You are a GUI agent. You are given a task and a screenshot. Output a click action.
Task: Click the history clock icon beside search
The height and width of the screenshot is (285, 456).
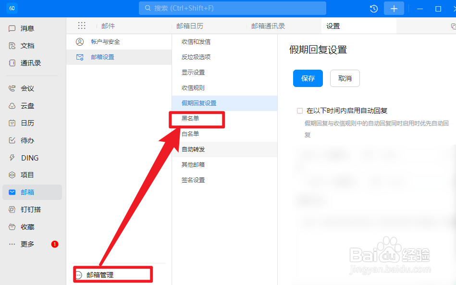(x=373, y=8)
